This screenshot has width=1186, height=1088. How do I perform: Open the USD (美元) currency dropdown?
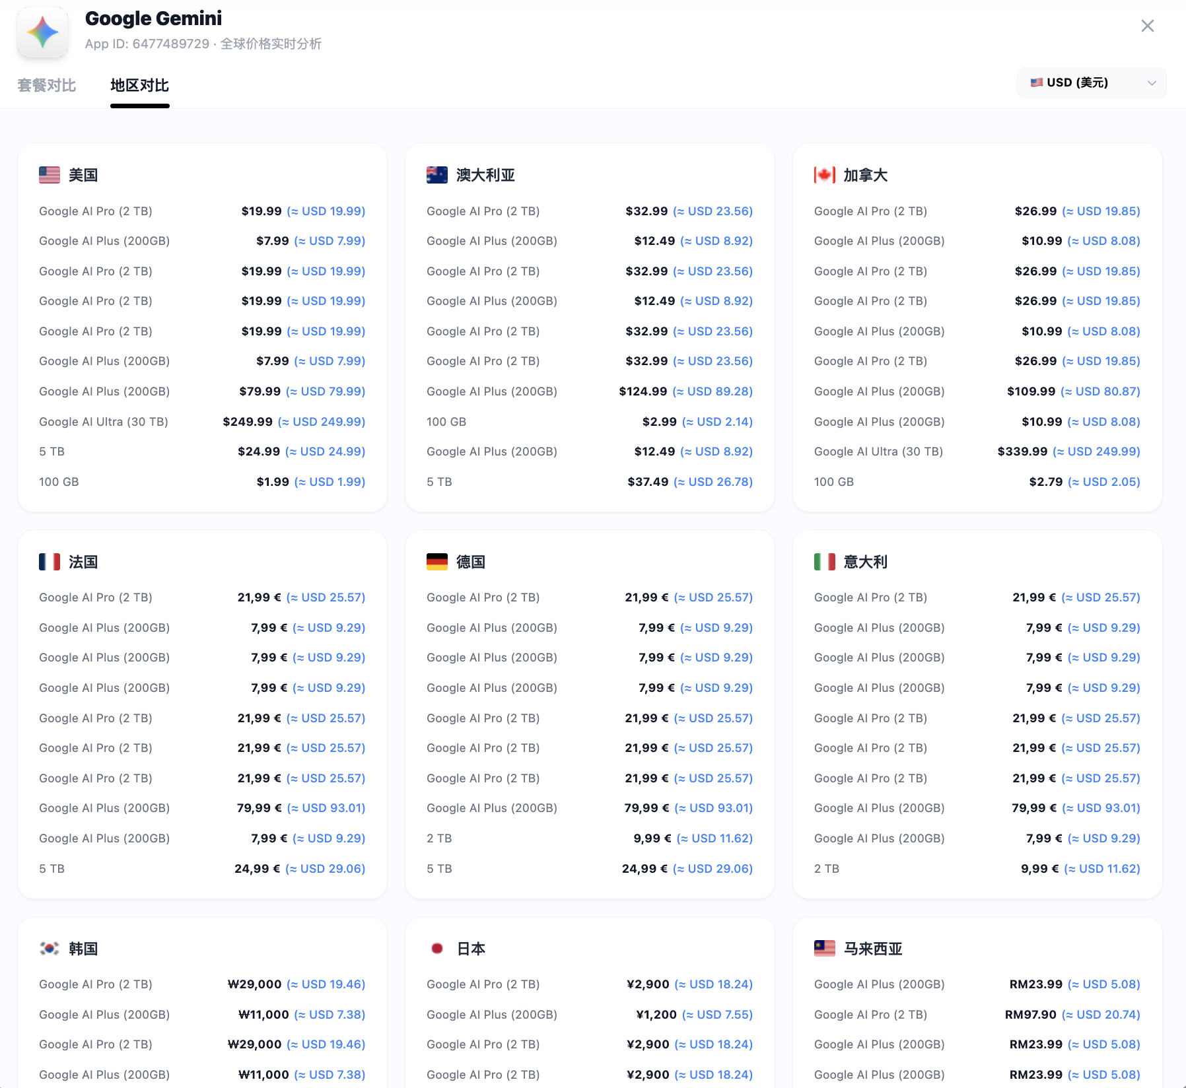(x=1091, y=83)
